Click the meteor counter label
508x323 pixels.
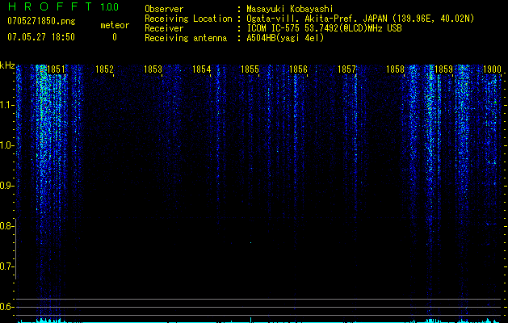[115, 25]
